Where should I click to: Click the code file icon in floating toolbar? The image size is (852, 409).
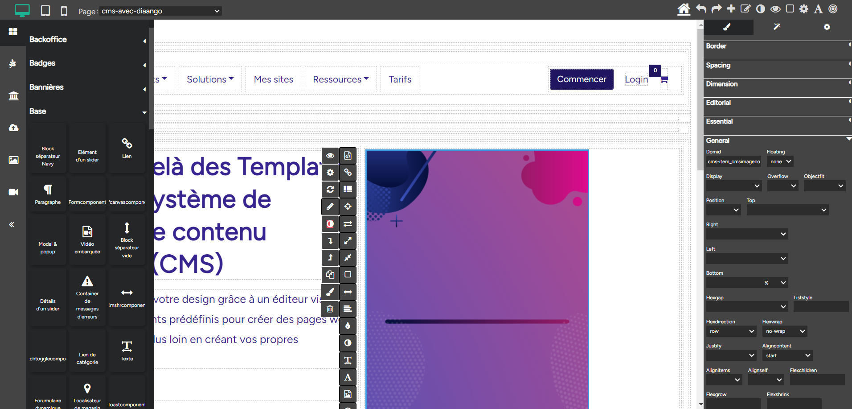(348, 156)
